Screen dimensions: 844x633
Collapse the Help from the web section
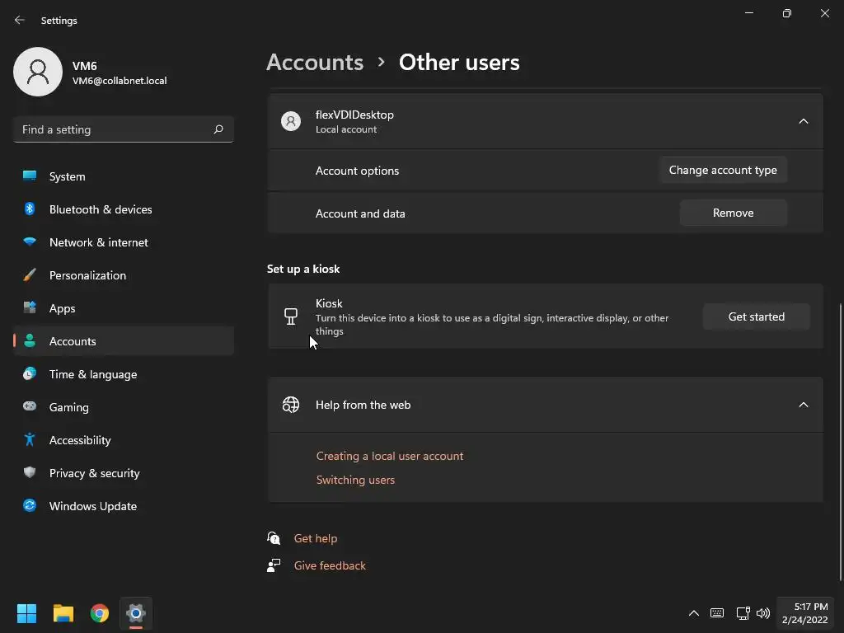(803, 405)
